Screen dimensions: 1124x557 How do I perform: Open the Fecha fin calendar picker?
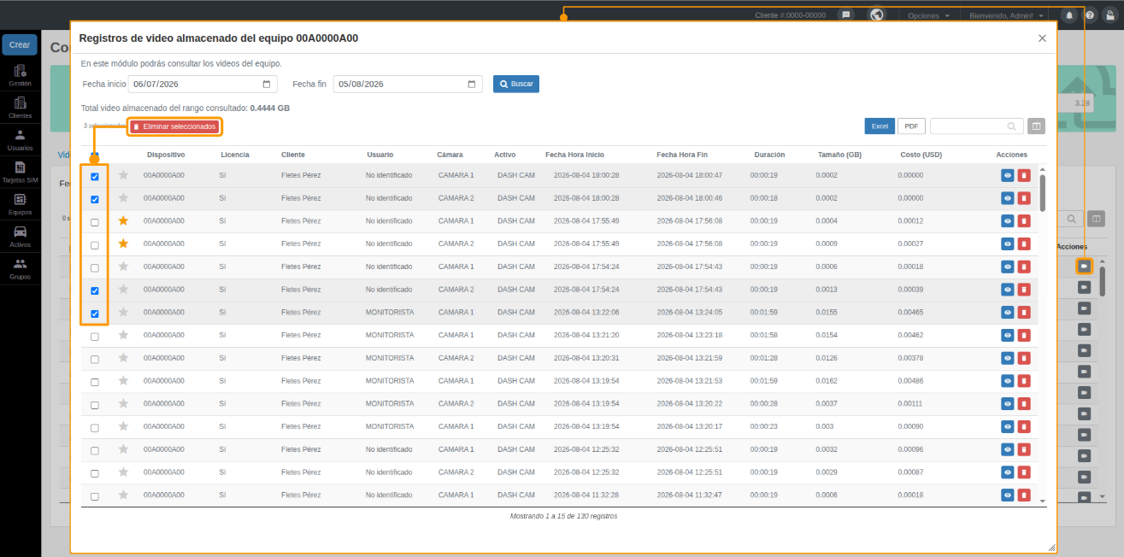(x=472, y=85)
